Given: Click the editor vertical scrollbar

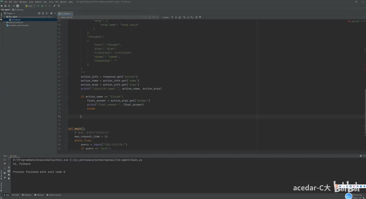Looking at the screenshot, I should pyautogui.click(x=365, y=112).
